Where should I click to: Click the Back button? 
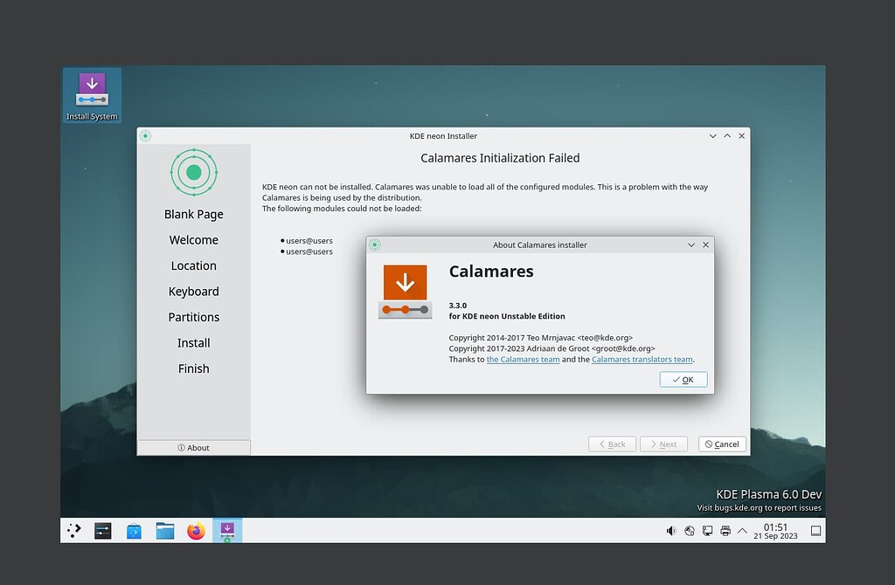612,444
